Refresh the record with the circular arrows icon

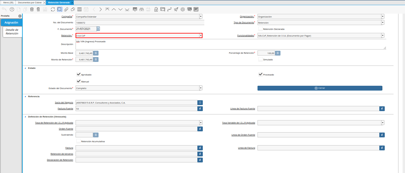click(53, 9)
